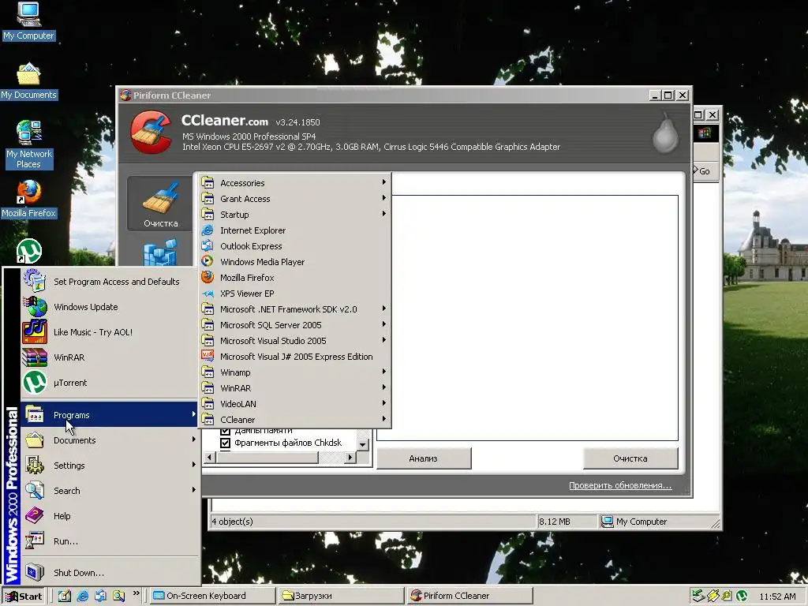Select the Очистка cleaner section in CCleaner sidebar
Screen dimensions: 808x606
(160, 204)
